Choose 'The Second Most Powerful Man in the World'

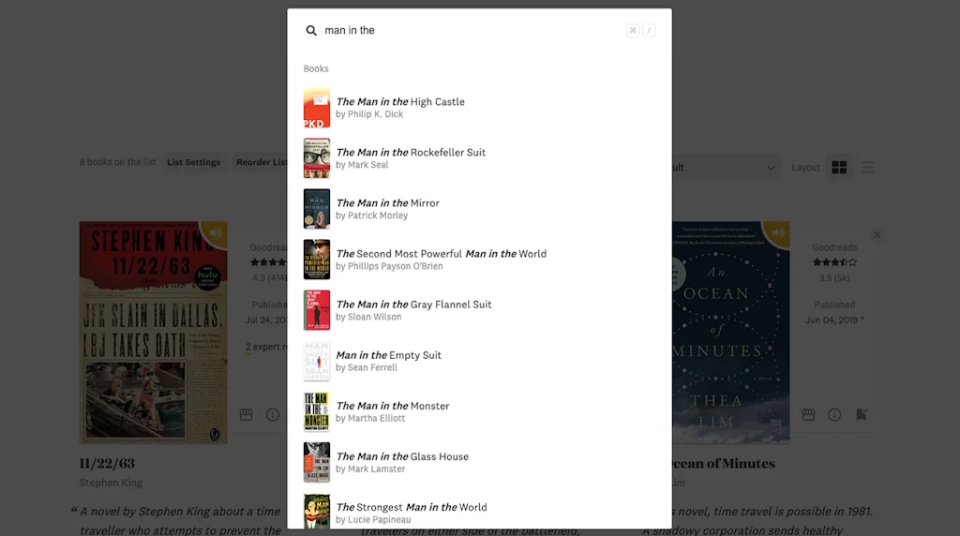point(479,261)
